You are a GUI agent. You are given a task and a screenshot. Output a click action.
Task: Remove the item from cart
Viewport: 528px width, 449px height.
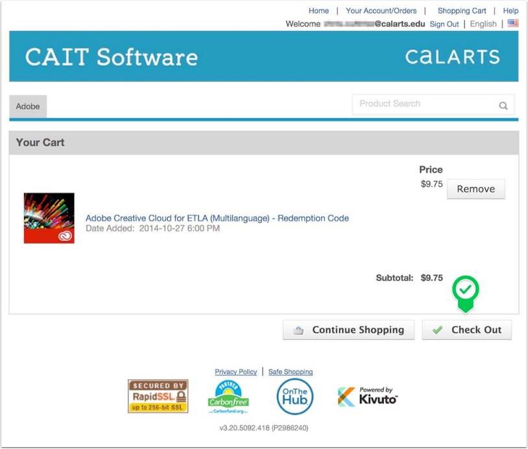[476, 189]
